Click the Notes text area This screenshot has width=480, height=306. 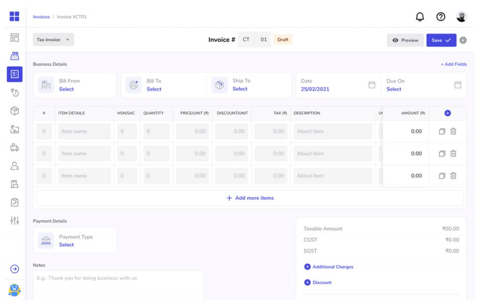(119, 285)
